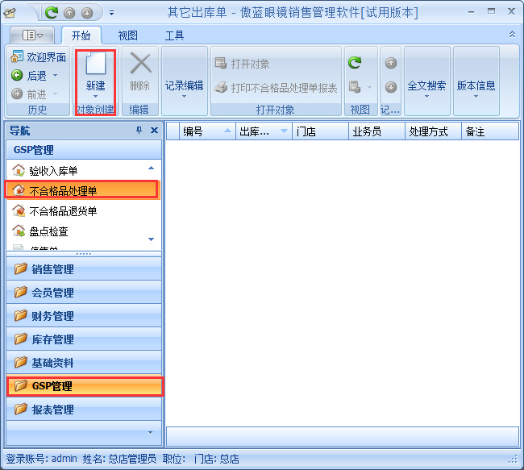Click the green 后退 back icon
This screenshot has height=470, width=524.
coord(17,75)
